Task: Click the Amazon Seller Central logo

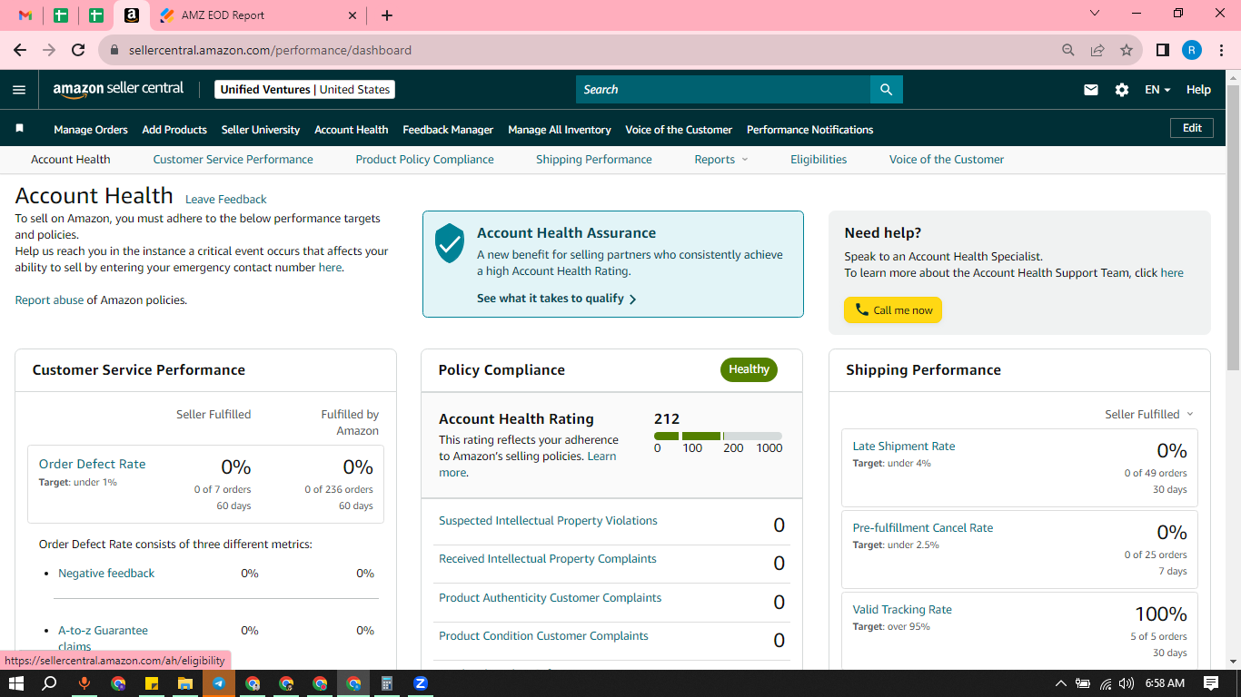Action: [x=118, y=89]
